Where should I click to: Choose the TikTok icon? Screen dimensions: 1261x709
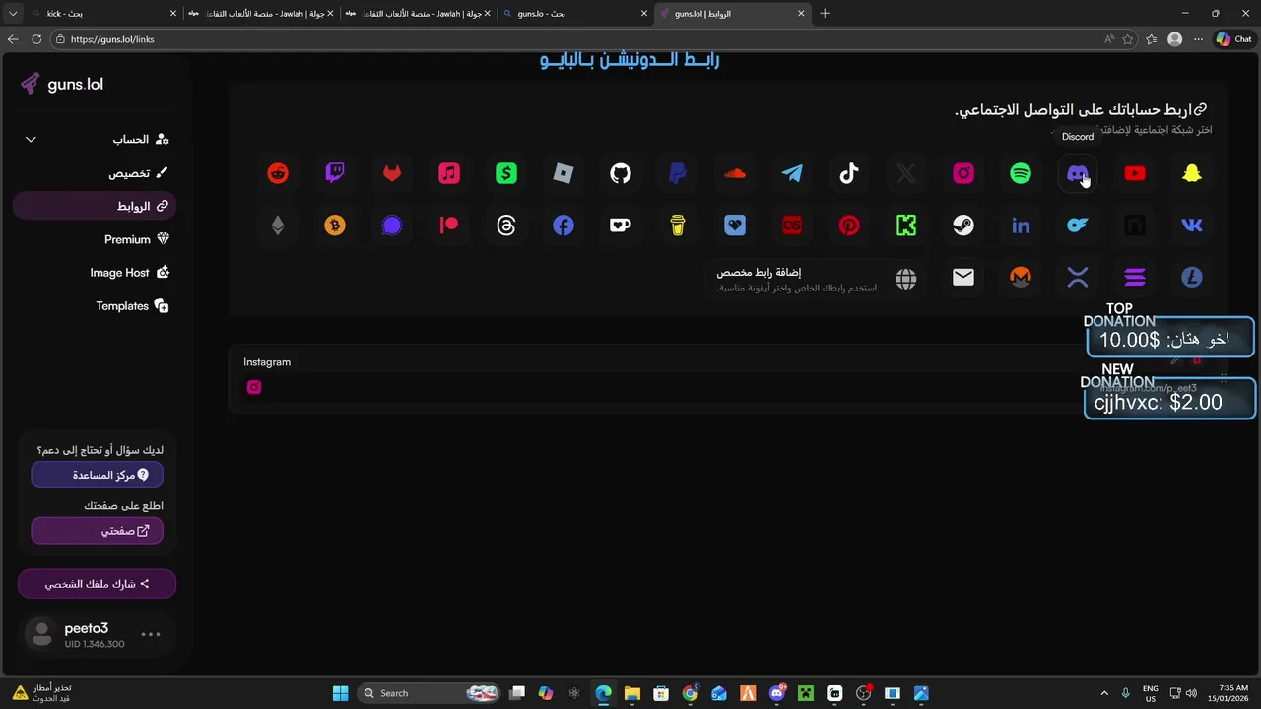tap(849, 174)
